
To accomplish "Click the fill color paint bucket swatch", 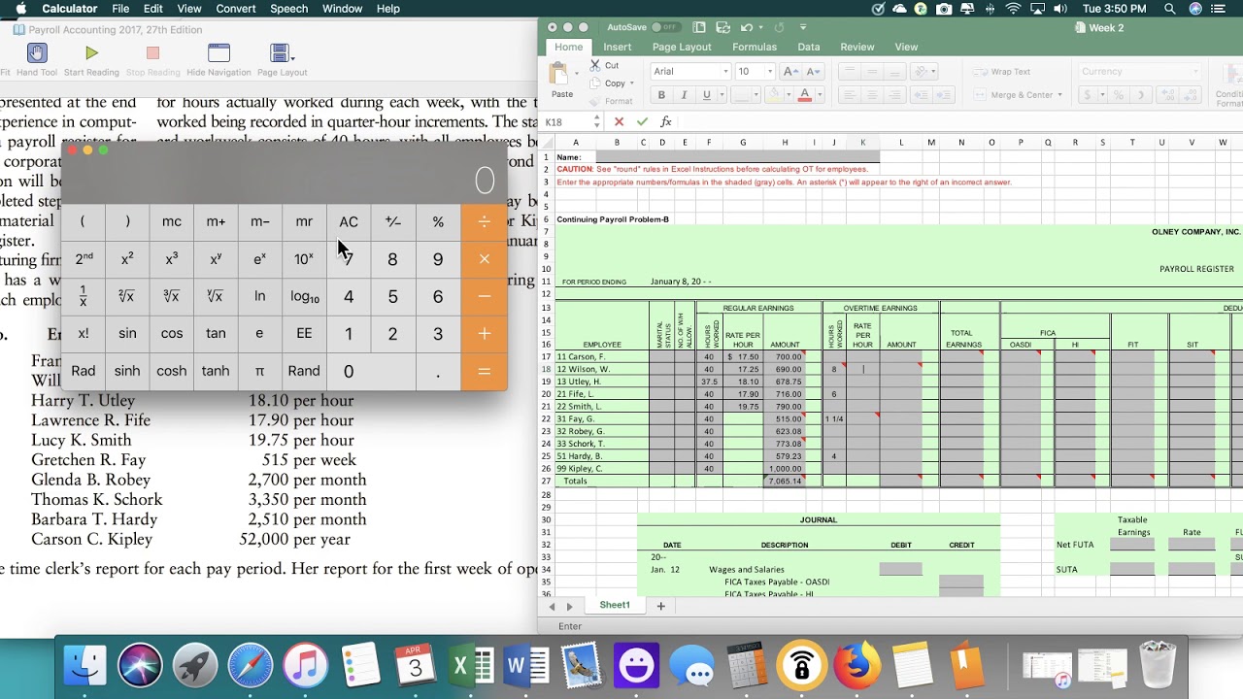I will (x=775, y=95).
